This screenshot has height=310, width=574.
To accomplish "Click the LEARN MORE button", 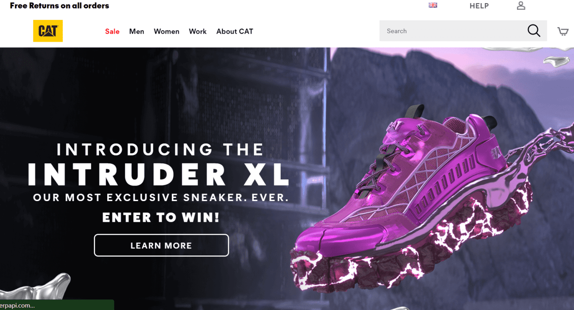I will pos(161,245).
